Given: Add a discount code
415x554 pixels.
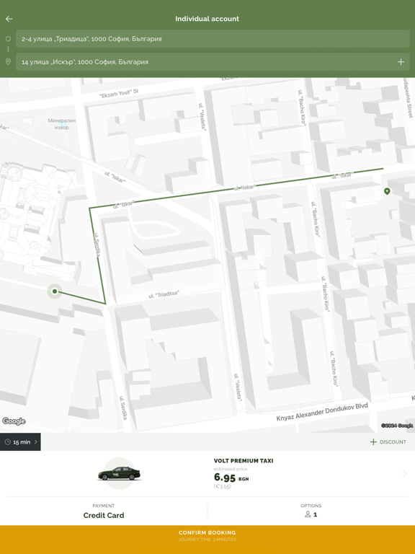Looking at the screenshot, I should click(x=388, y=441).
